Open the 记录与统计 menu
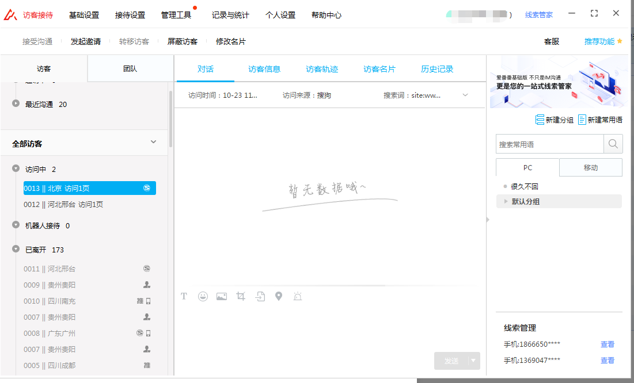Viewport: 634px width, 383px height. coord(230,15)
